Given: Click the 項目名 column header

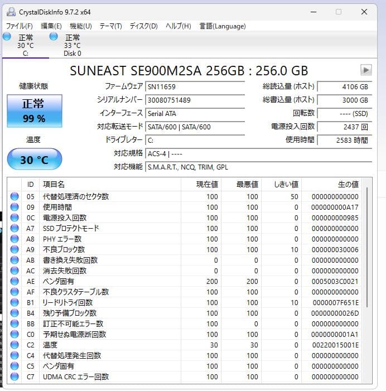Looking at the screenshot, I should point(110,185).
